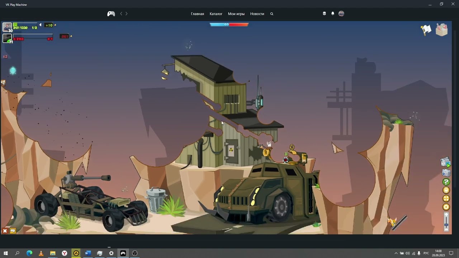Start video recording with the camcorder icon
459x258 pixels.
(x=445, y=162)
